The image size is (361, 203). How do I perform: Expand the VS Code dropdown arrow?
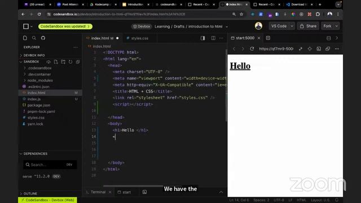pos(292,27)
